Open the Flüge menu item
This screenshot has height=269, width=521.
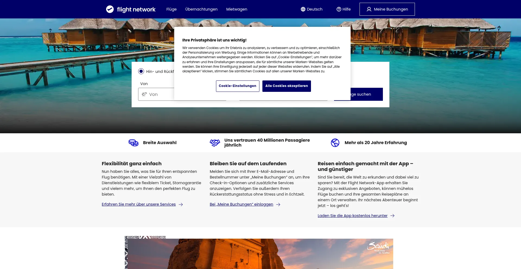coord(171,9)
